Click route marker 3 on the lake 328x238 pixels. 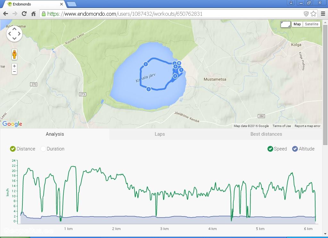pos(149,89)
